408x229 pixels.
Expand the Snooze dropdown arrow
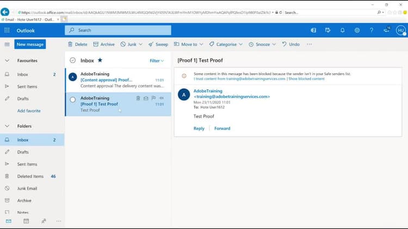pos(274,45)
